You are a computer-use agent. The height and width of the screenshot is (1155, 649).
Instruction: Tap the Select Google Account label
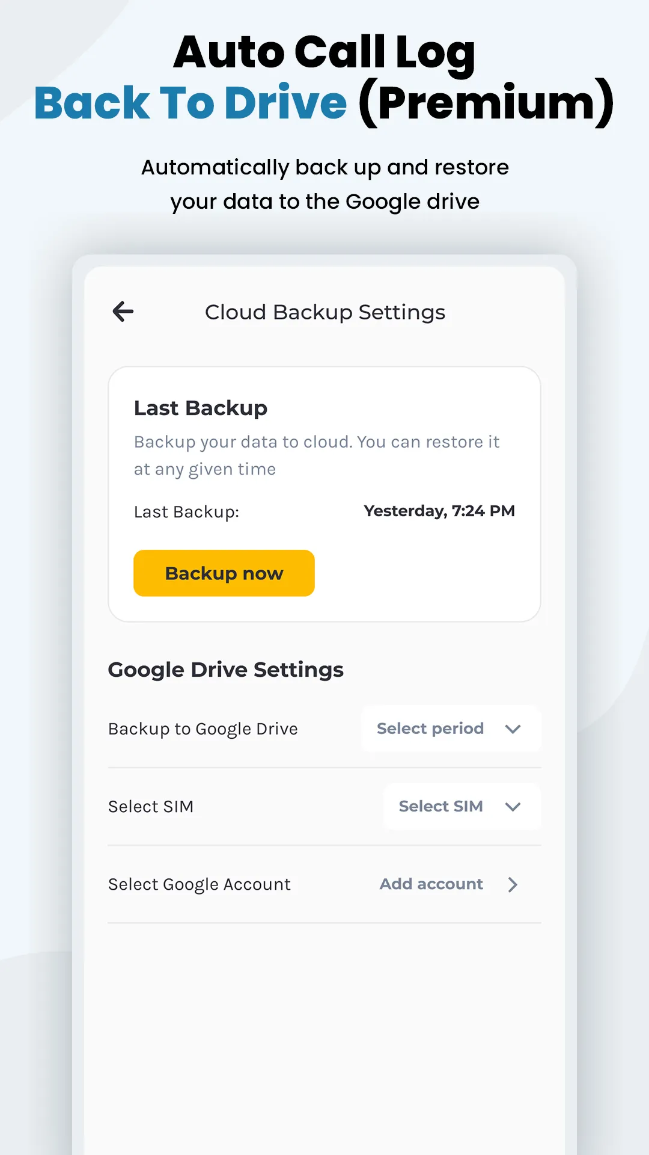pyautogui.click(x=200, y=885)
